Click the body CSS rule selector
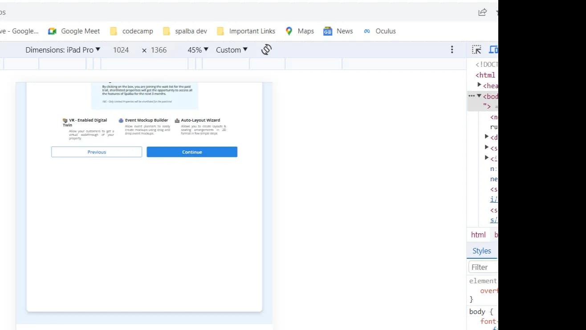 click(x=477, y=311)
